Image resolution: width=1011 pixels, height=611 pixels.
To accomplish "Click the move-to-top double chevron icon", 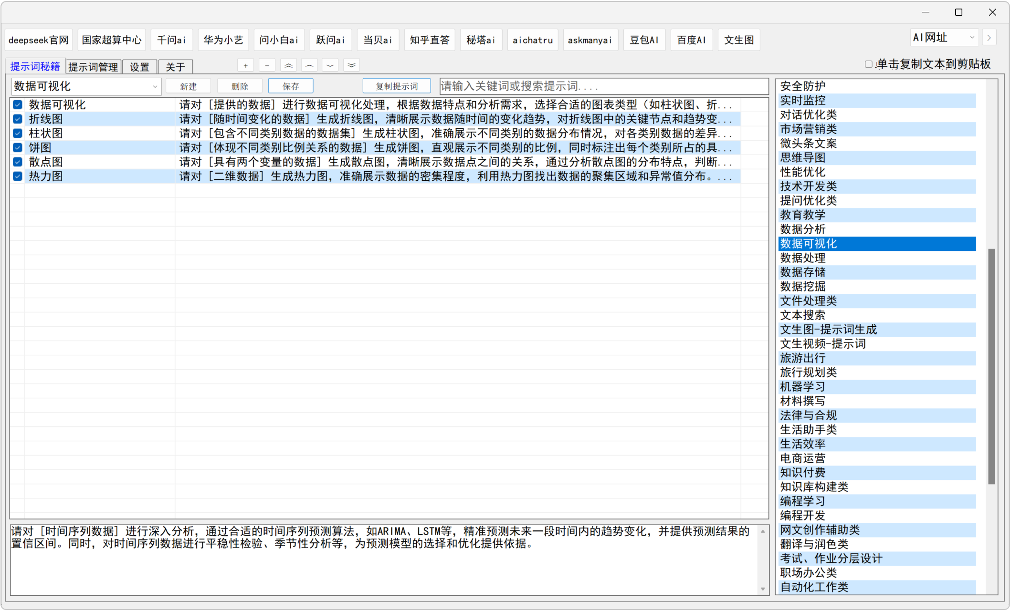I will click(x=288, y=65).
